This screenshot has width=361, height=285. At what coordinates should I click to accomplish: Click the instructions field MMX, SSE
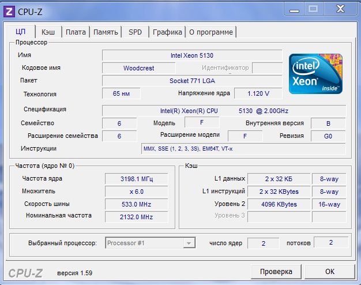point(243,149)
